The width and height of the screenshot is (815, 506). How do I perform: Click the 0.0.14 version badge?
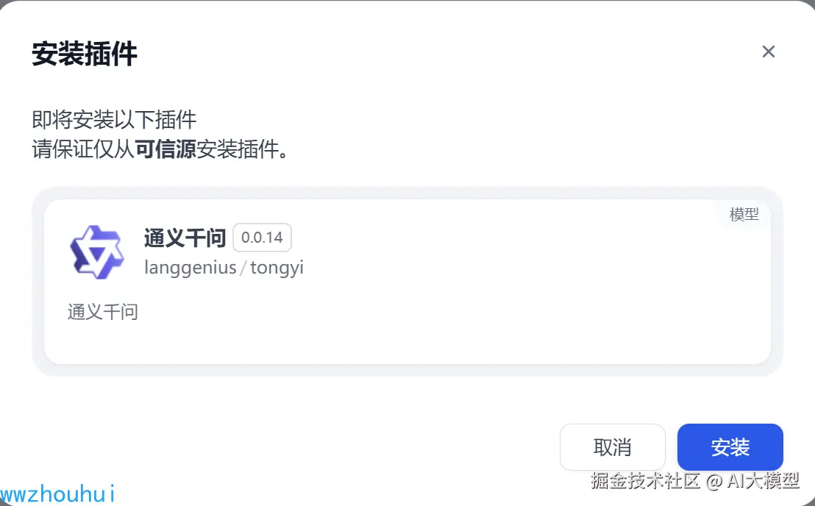(262, 238)
